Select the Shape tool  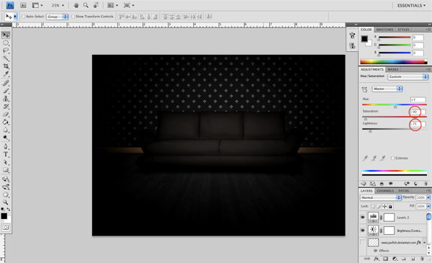(6, 170)
